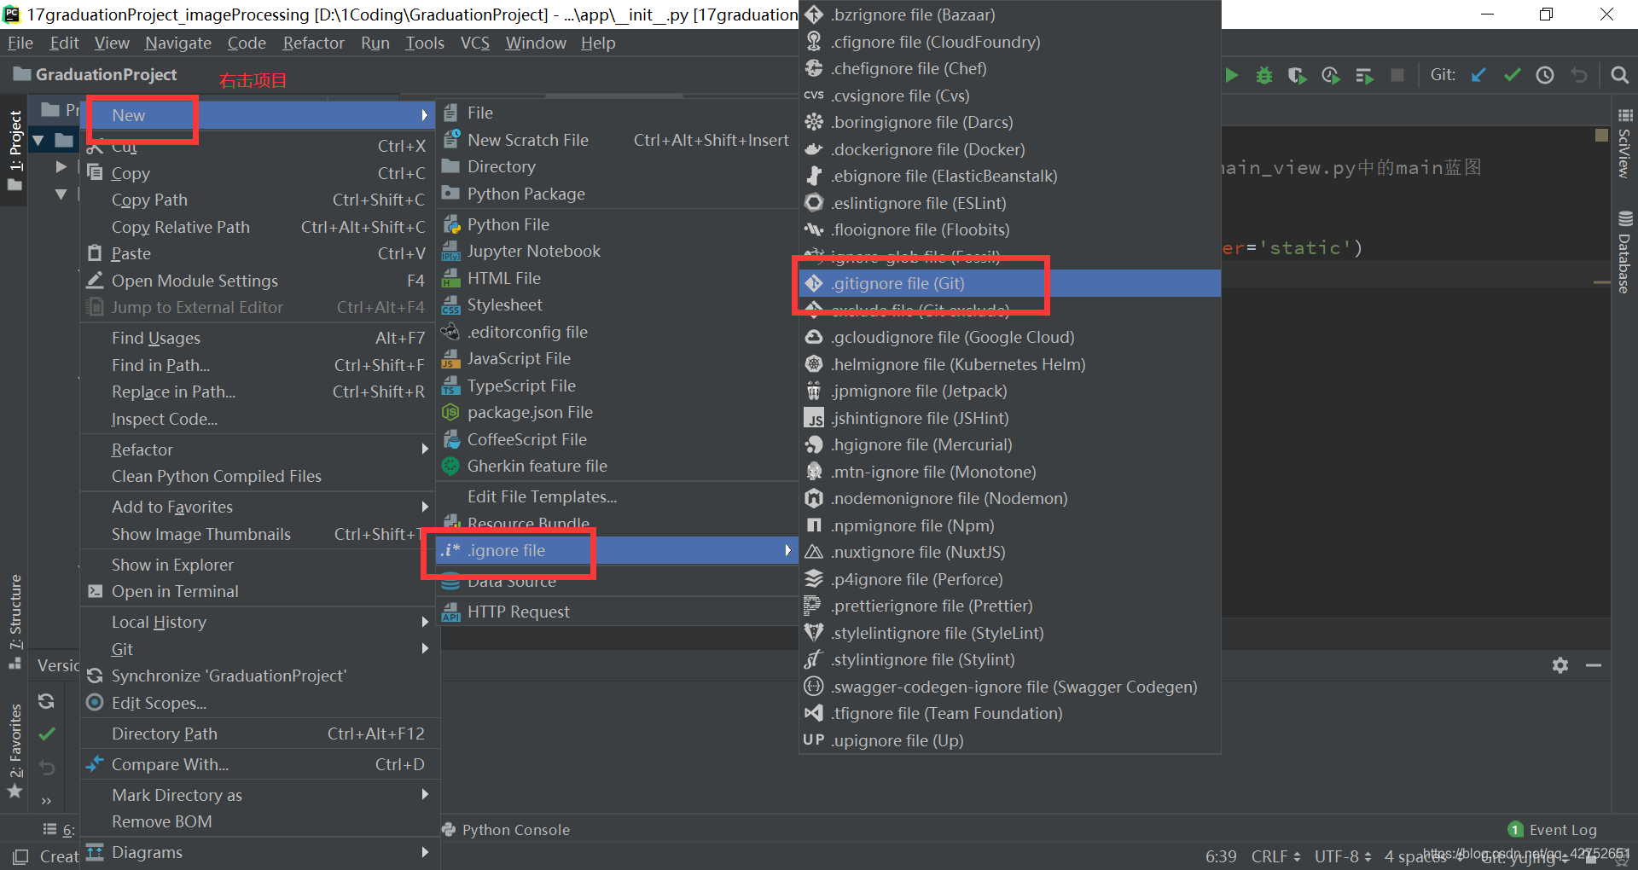
Task: Open the SciView side tab
Action: (1625, 143)
